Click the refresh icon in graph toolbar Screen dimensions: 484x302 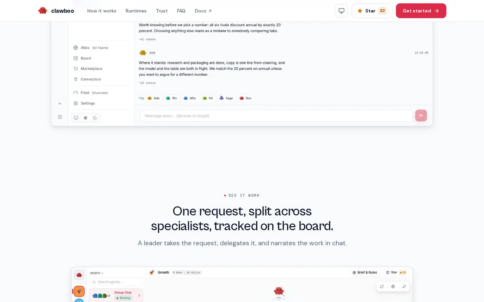(382, 287)
